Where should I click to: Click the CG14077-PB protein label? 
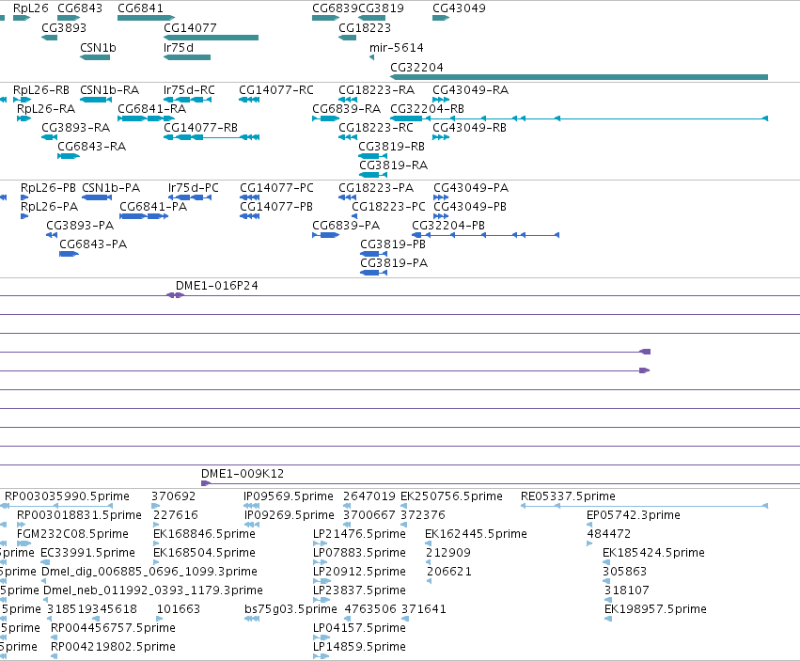(x=276, y=207)
